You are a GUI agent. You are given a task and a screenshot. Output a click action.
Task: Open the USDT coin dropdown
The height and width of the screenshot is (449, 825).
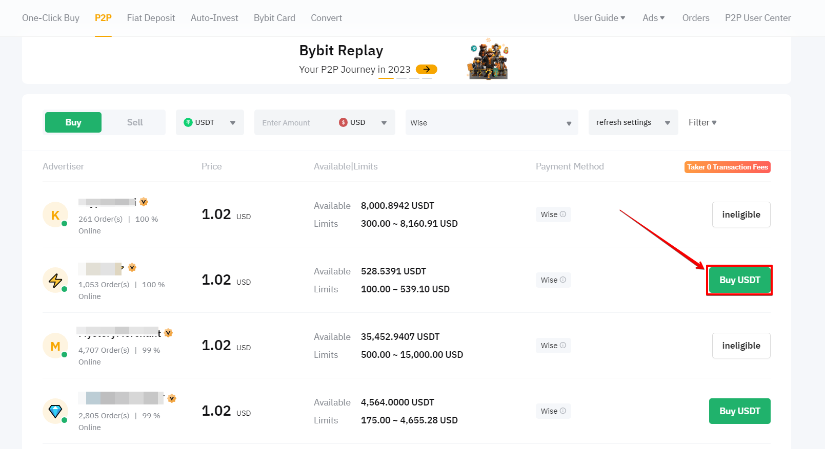click(x=210, y=122)
